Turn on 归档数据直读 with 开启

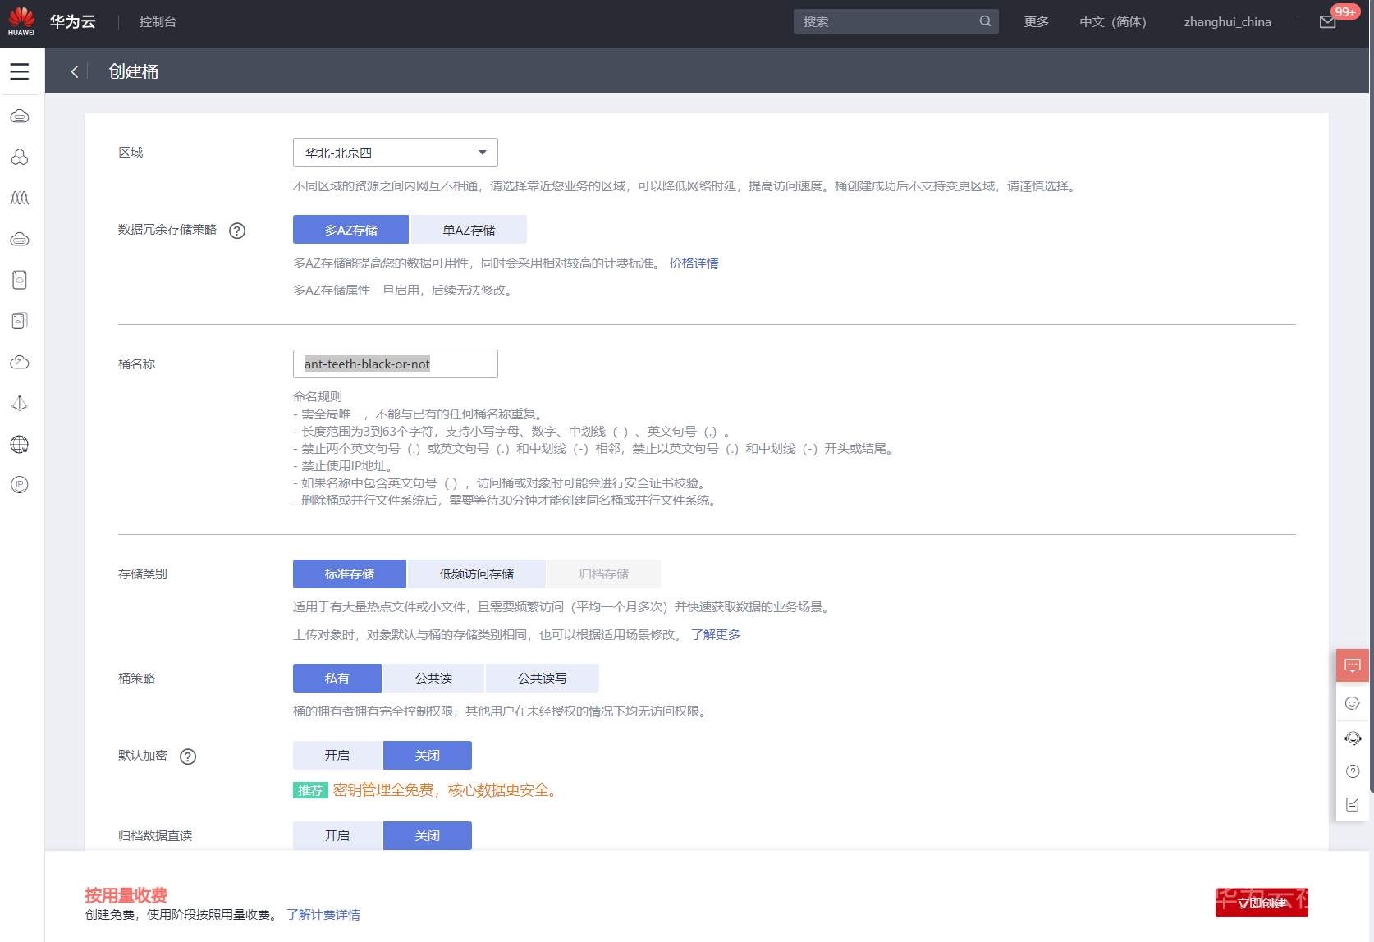point(337,835)
